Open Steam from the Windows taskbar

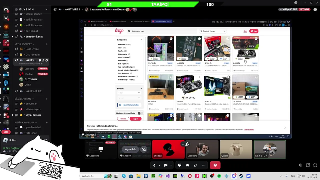241,176
